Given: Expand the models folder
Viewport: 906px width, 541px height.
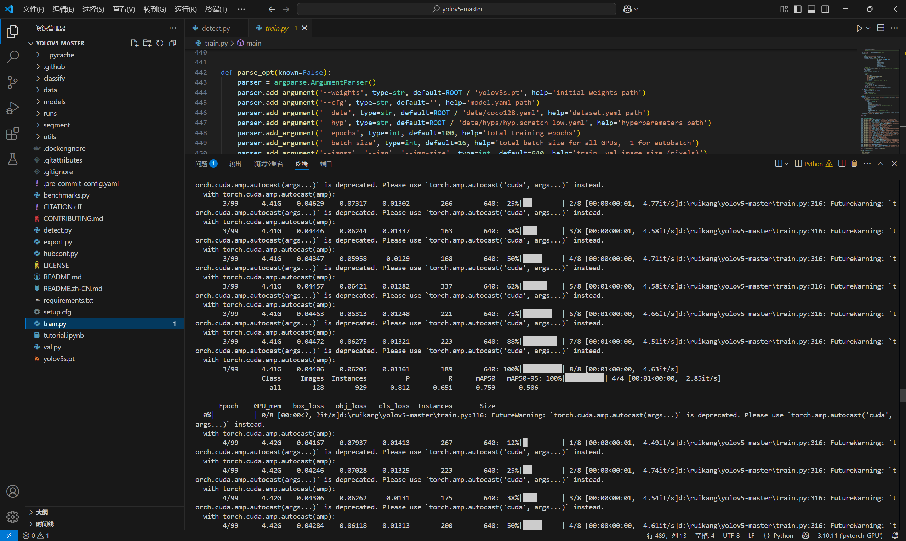Looking at the screenshot, I should pyautogui.click(x=54, y=102).
